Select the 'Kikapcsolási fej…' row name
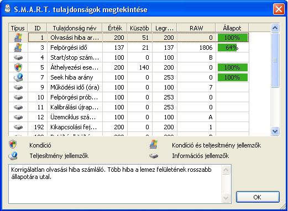 tap(74, 127)
